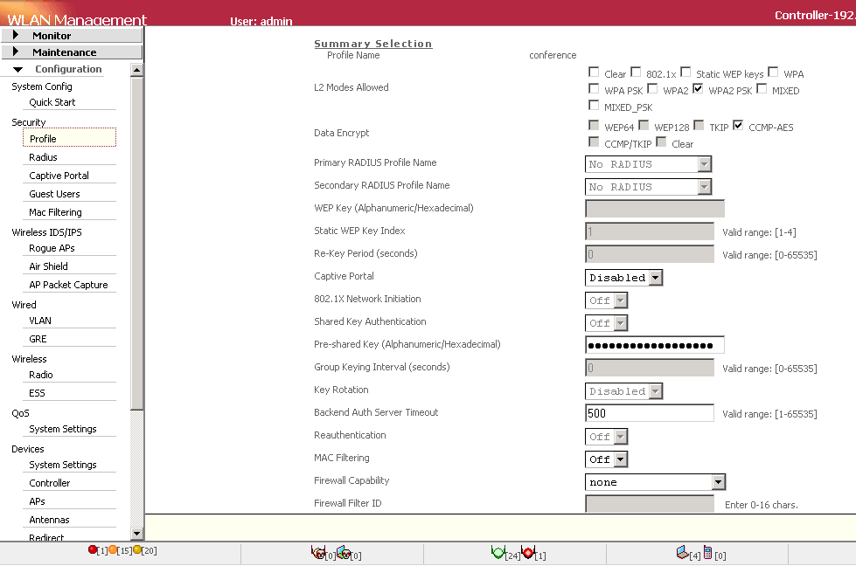Check the WPA2 checkbox
The width and height of the screenshot is (856, 566).
tap(652, 88)
